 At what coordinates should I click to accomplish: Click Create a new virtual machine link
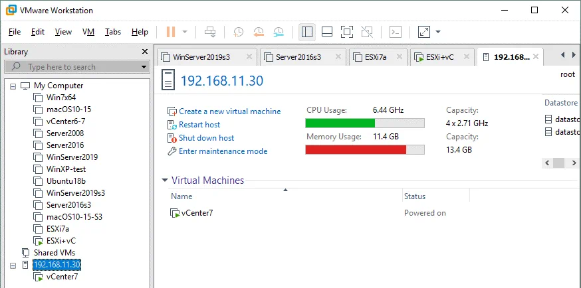click(x=229, y=111)
